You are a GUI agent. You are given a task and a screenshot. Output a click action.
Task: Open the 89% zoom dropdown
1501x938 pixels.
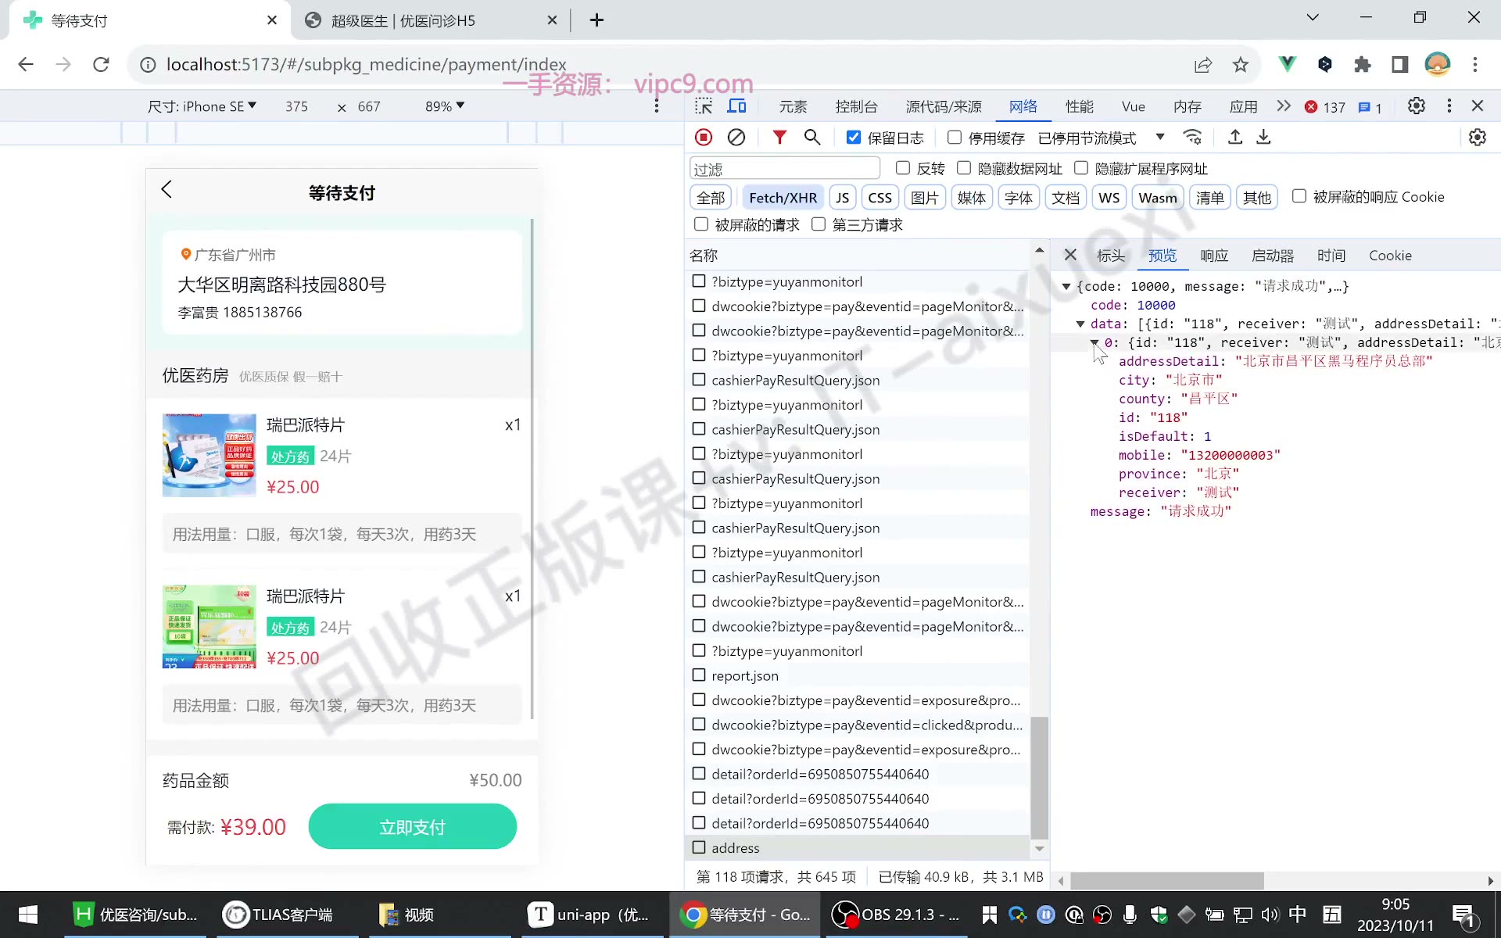click(x=445, y=106)
